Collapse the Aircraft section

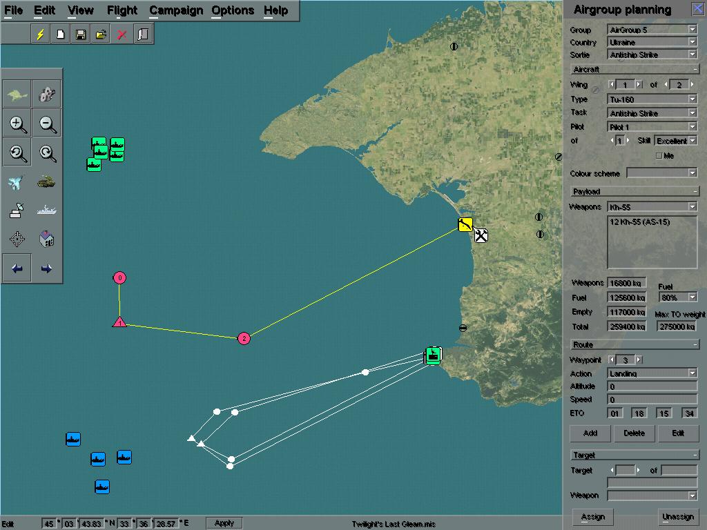pos(696,70)
